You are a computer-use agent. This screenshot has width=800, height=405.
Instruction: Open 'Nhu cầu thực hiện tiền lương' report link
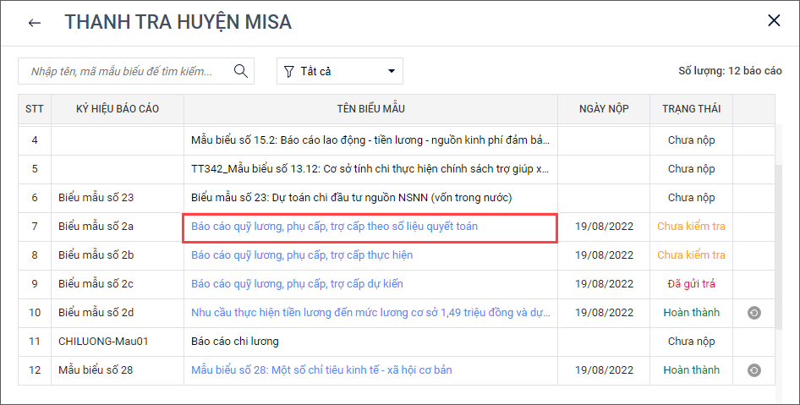370,313
